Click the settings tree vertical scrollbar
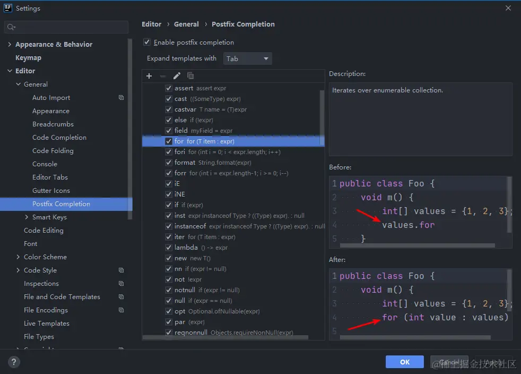This screenshot has height=374, width=521. coord(130,129)
